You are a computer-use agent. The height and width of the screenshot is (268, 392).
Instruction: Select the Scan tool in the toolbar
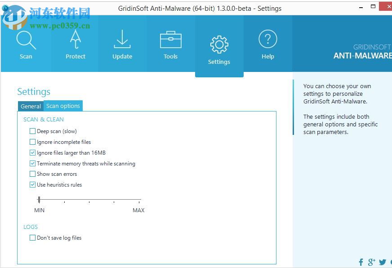[x=26, y=44]
